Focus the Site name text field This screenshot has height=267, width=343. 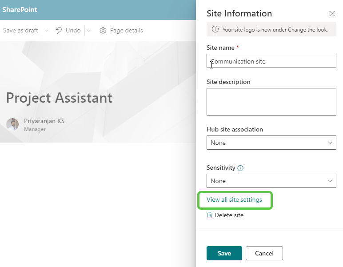click(271, 61)
